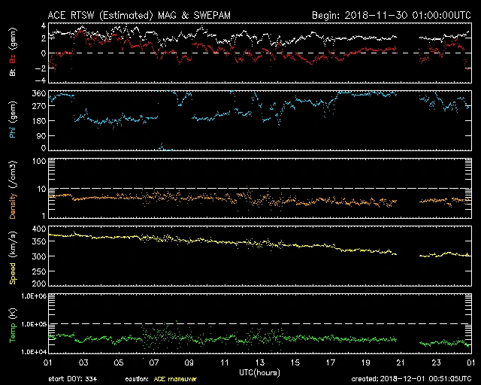Click the yellow ACE maneuver caution label
Viewport: 481px width, 385px height.
(x=175, y=379)
